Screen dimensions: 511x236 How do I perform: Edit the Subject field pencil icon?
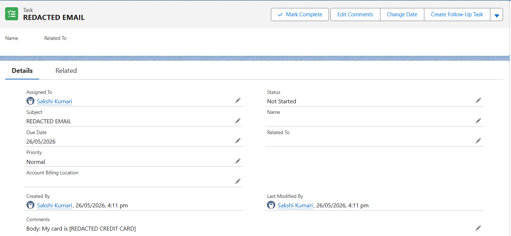pos(238,121)
